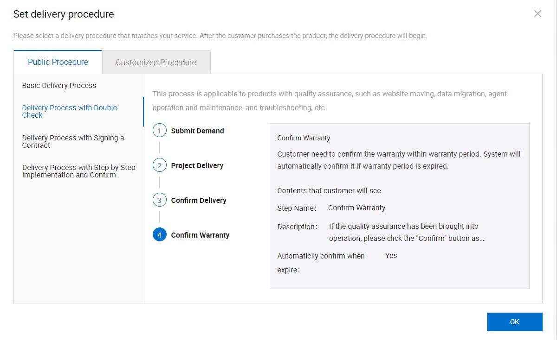The image size is (557, 340).
Task: Select the Confirm Warranty step label
Action: click(x=200, y=235)
